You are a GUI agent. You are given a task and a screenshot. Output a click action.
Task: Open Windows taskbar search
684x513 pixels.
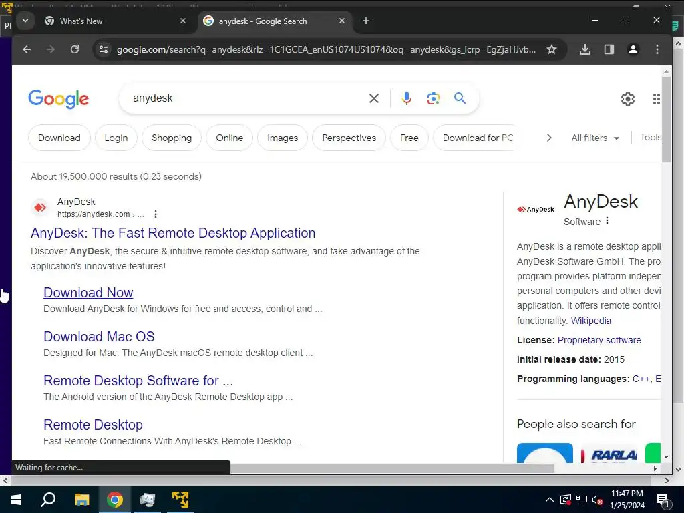48,500
